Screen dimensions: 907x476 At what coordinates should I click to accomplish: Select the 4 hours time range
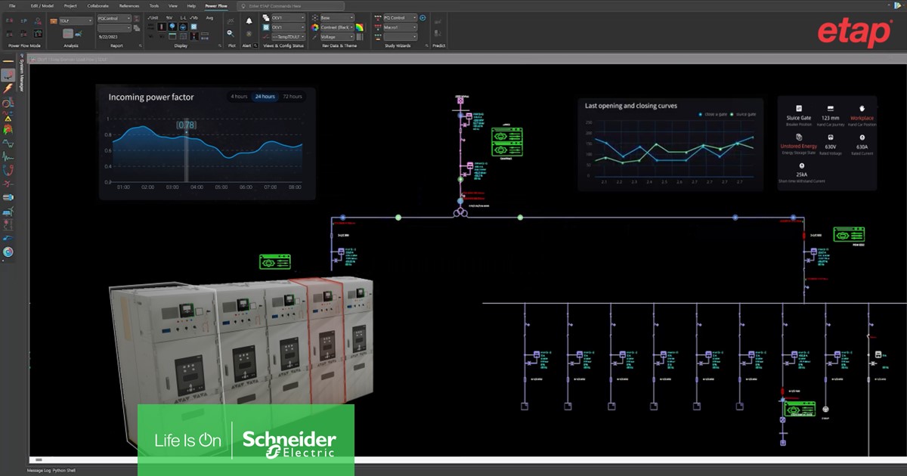(239, 97)
